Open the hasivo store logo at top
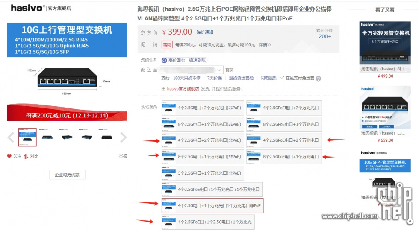 pos(41,8)
